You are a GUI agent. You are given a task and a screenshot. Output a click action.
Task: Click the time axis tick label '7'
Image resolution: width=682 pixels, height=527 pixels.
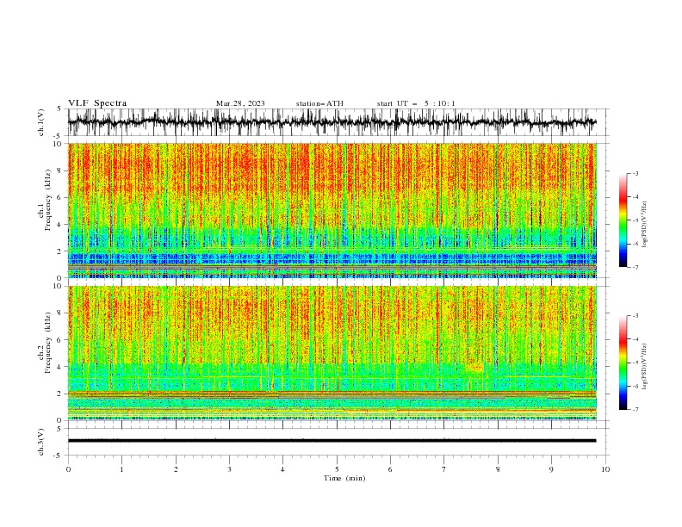click(444, 469)
